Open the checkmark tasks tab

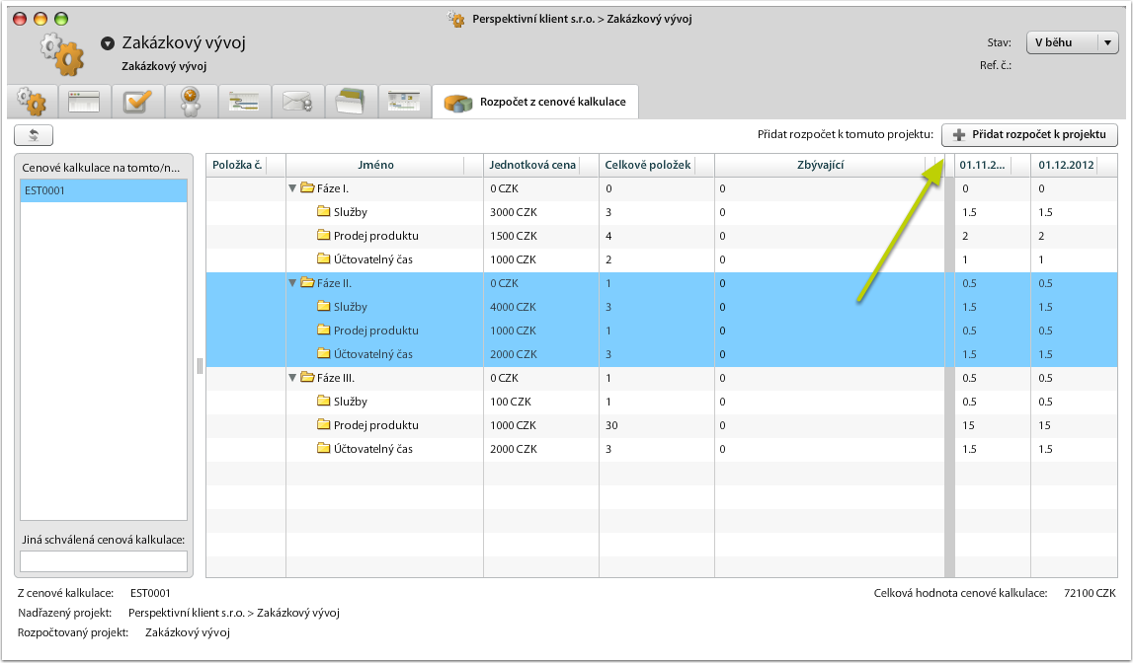137,102
